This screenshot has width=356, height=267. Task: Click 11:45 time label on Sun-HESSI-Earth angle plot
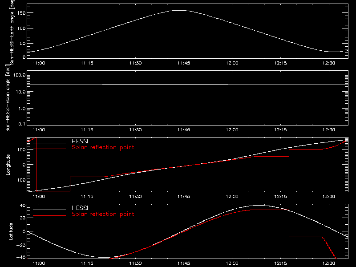184,63
